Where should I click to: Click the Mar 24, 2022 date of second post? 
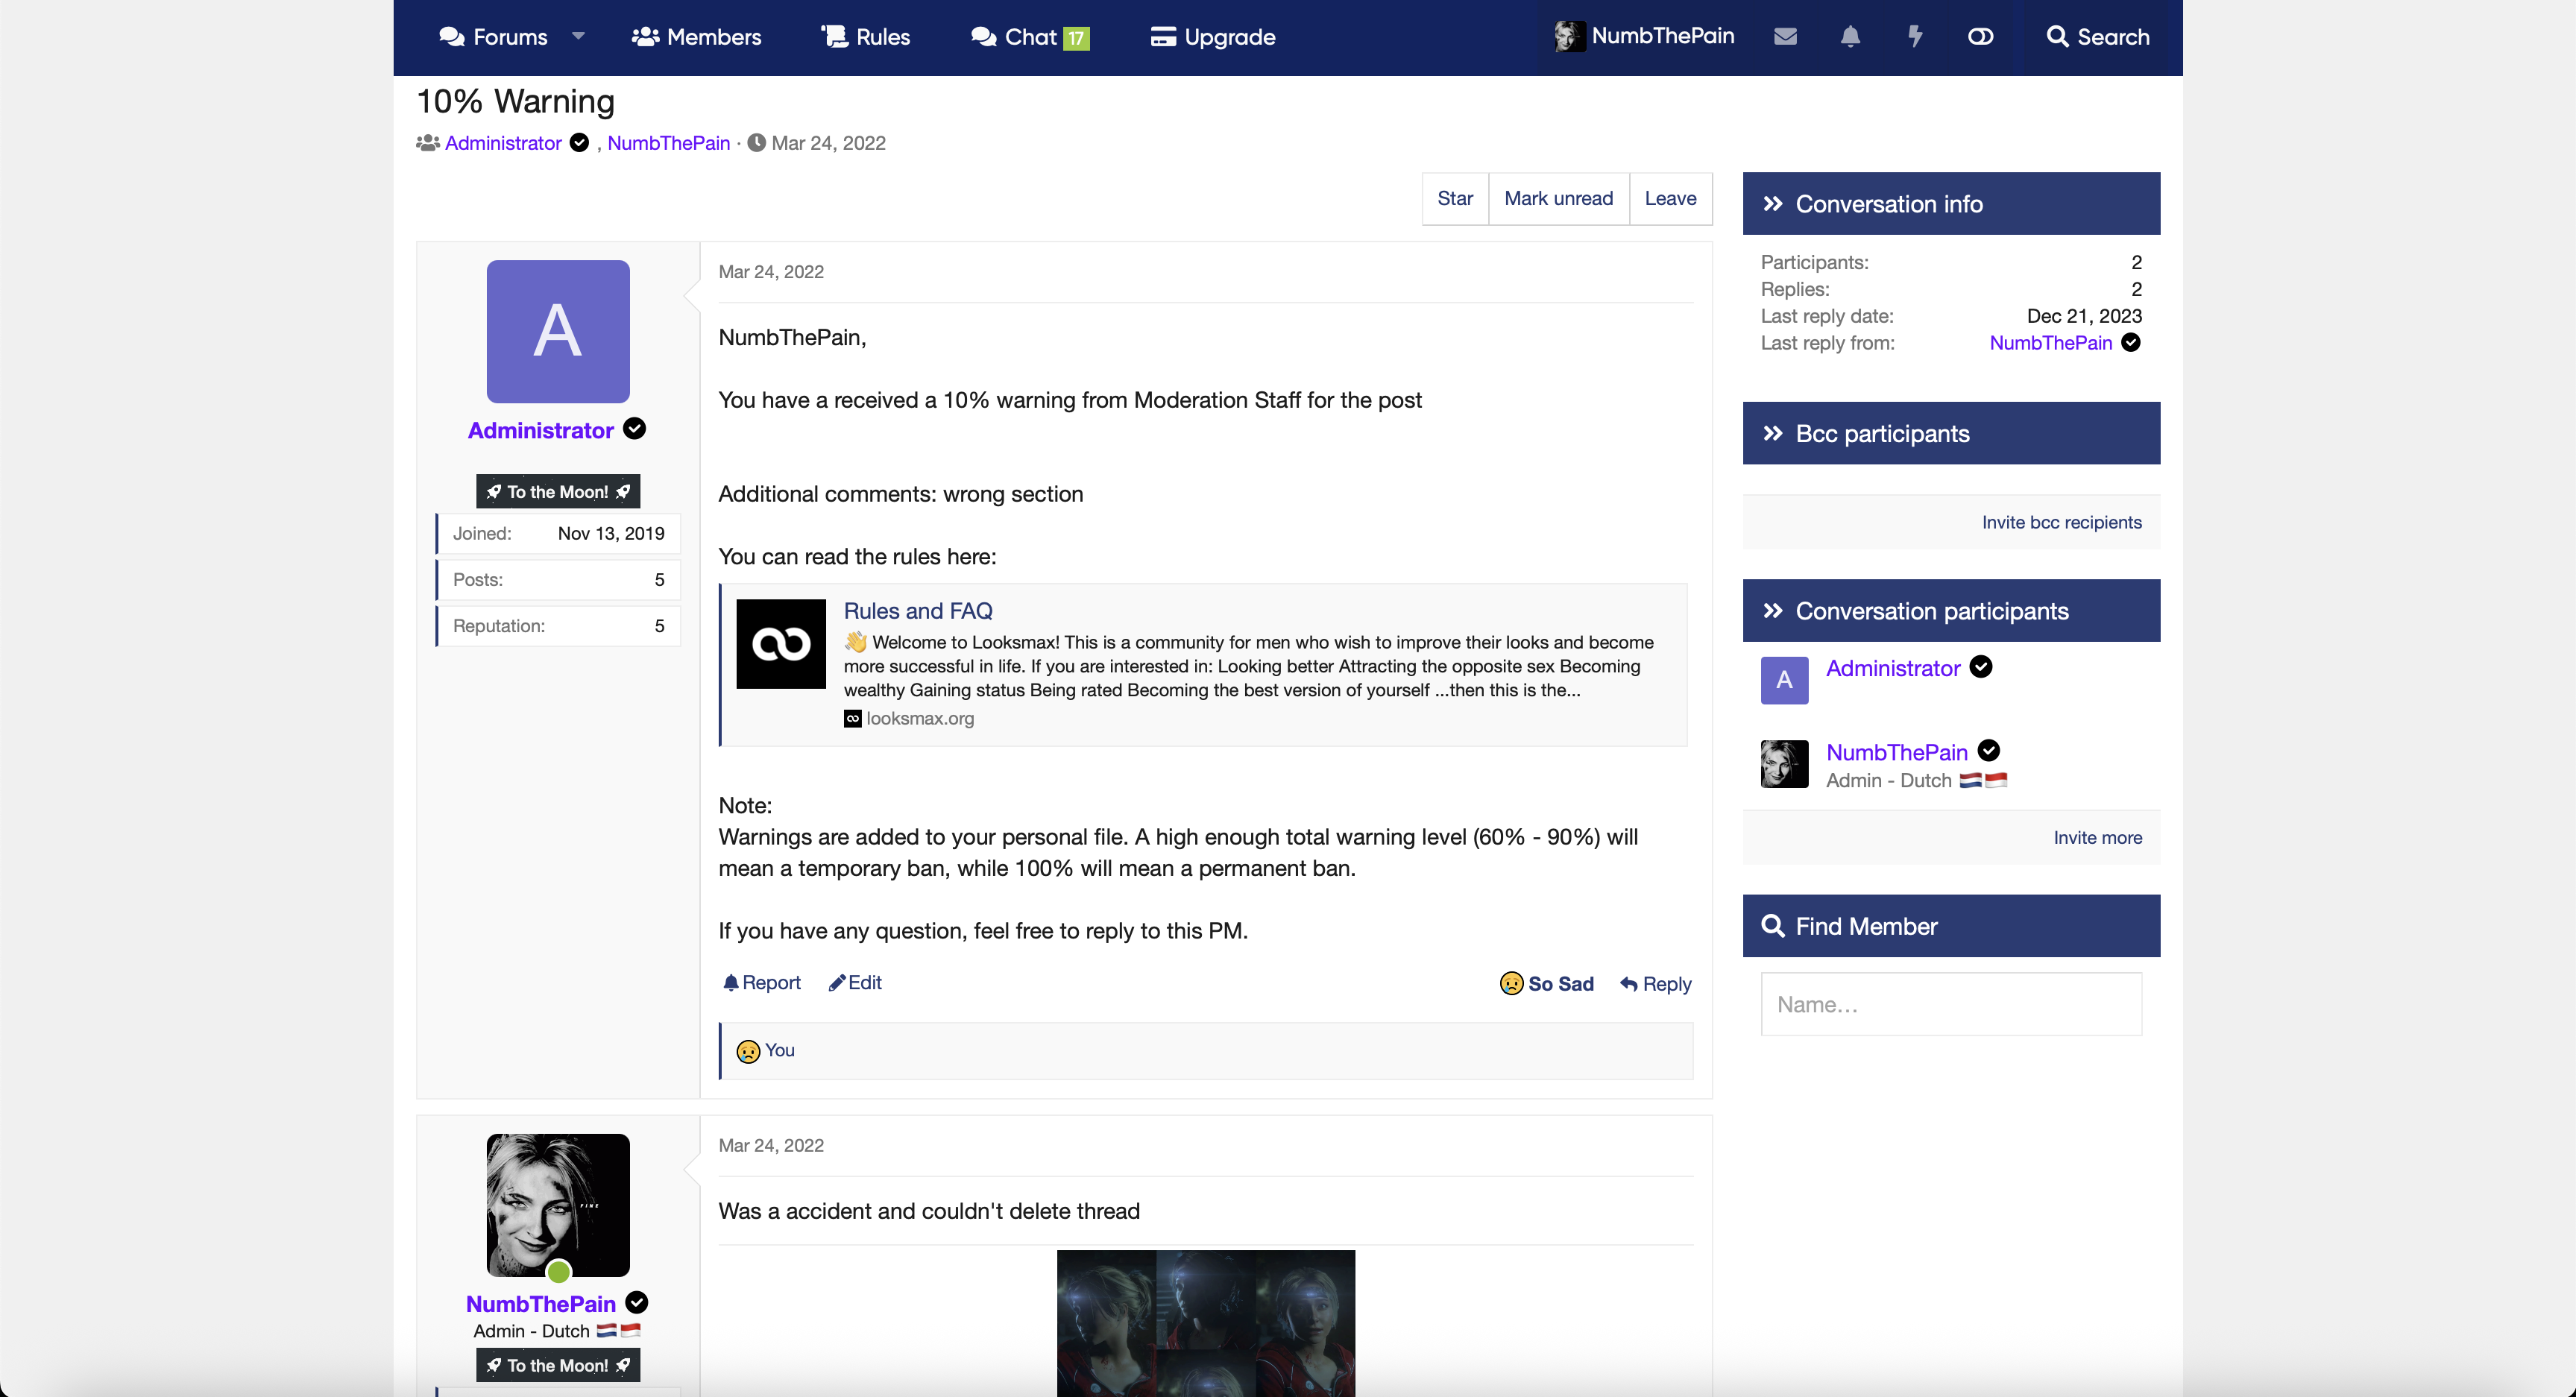(x=771, y=1146)
